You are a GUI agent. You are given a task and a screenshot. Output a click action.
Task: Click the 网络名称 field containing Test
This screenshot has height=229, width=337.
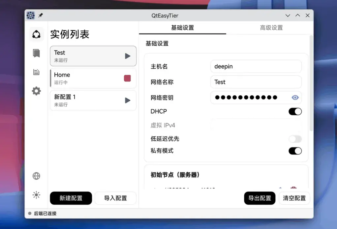click(x=256, y=82)
